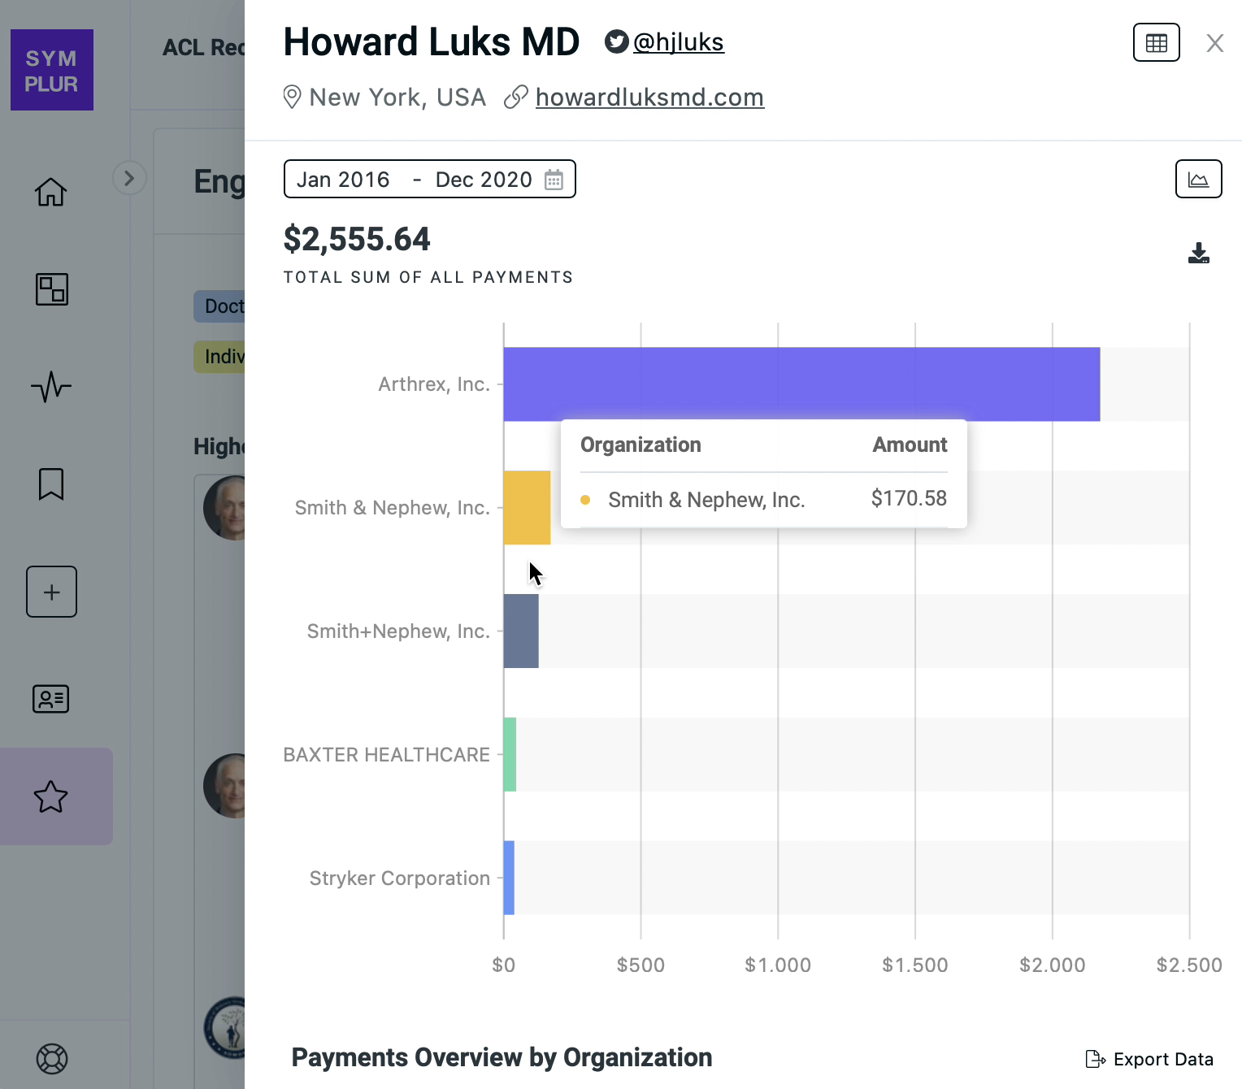Open the Symplur logo home

coord(52,70)
